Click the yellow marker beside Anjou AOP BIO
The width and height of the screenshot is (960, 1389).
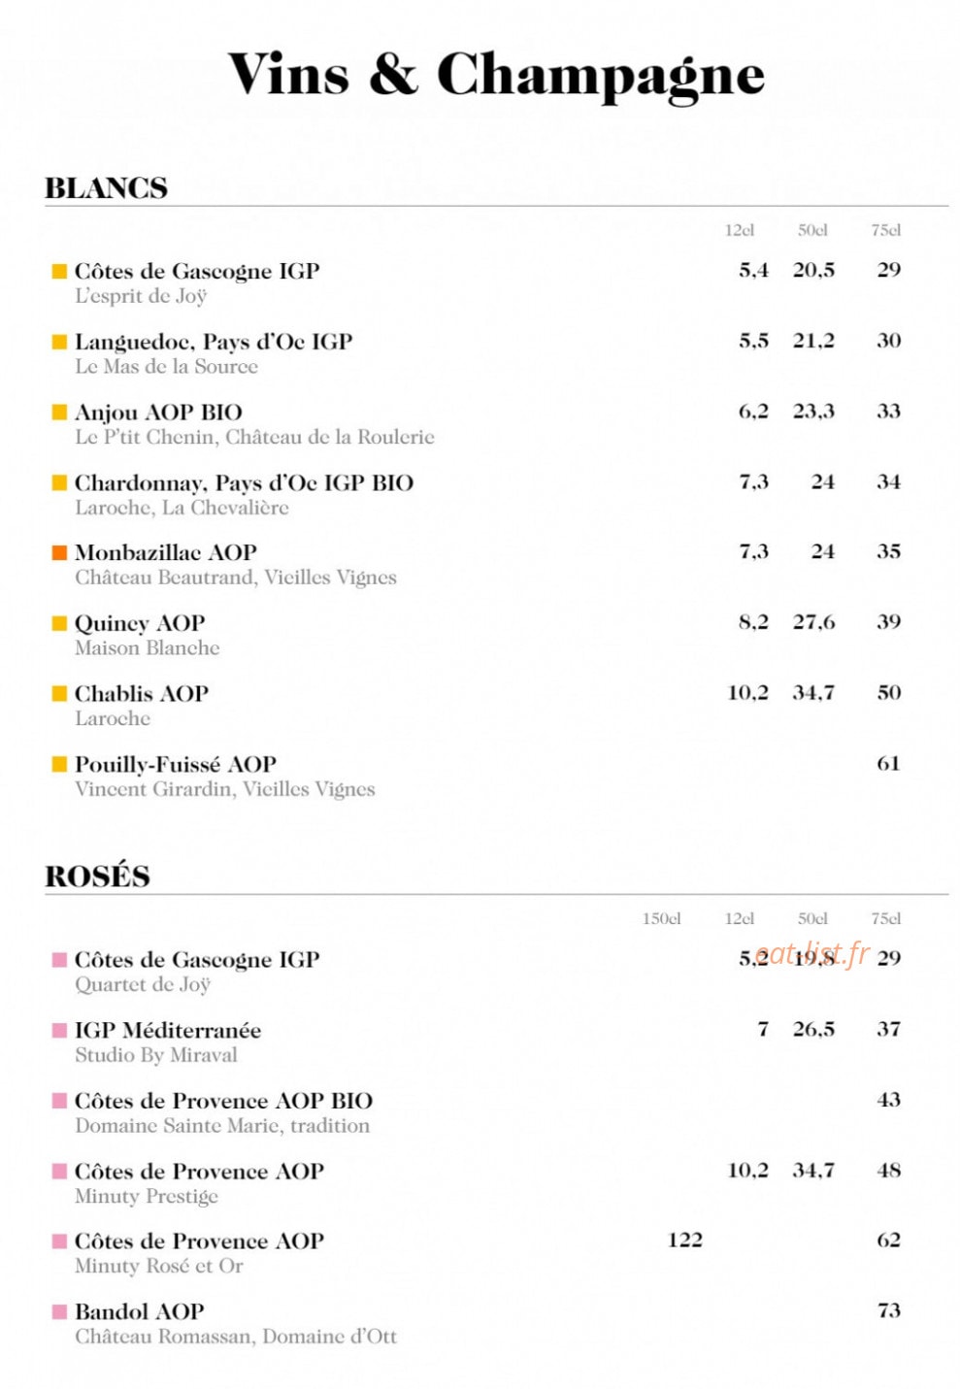[x=59, y=412]
